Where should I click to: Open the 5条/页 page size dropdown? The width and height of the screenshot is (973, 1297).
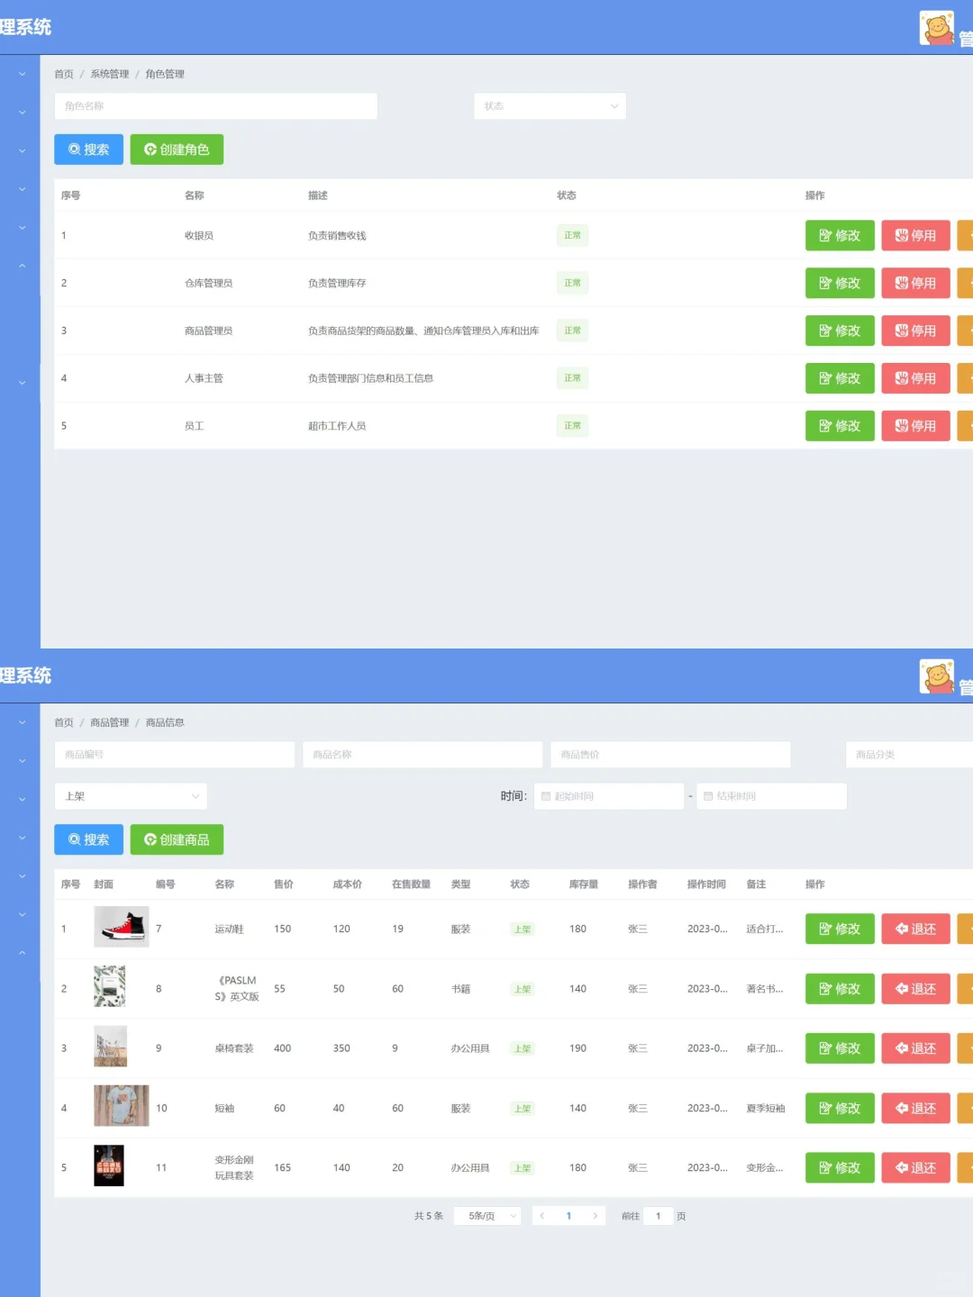(486, 1215)
